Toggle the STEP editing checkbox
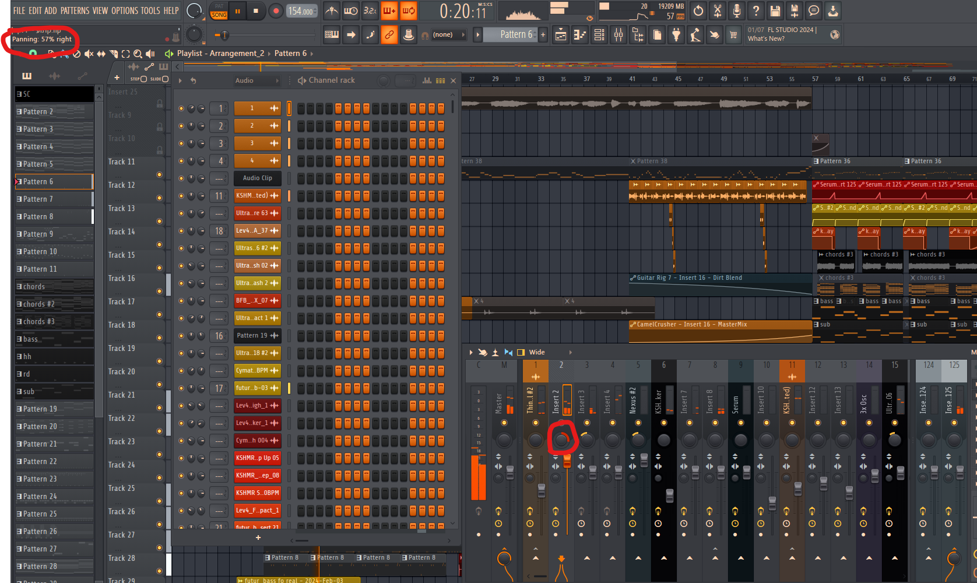977x583 pixels. (144, 79)
